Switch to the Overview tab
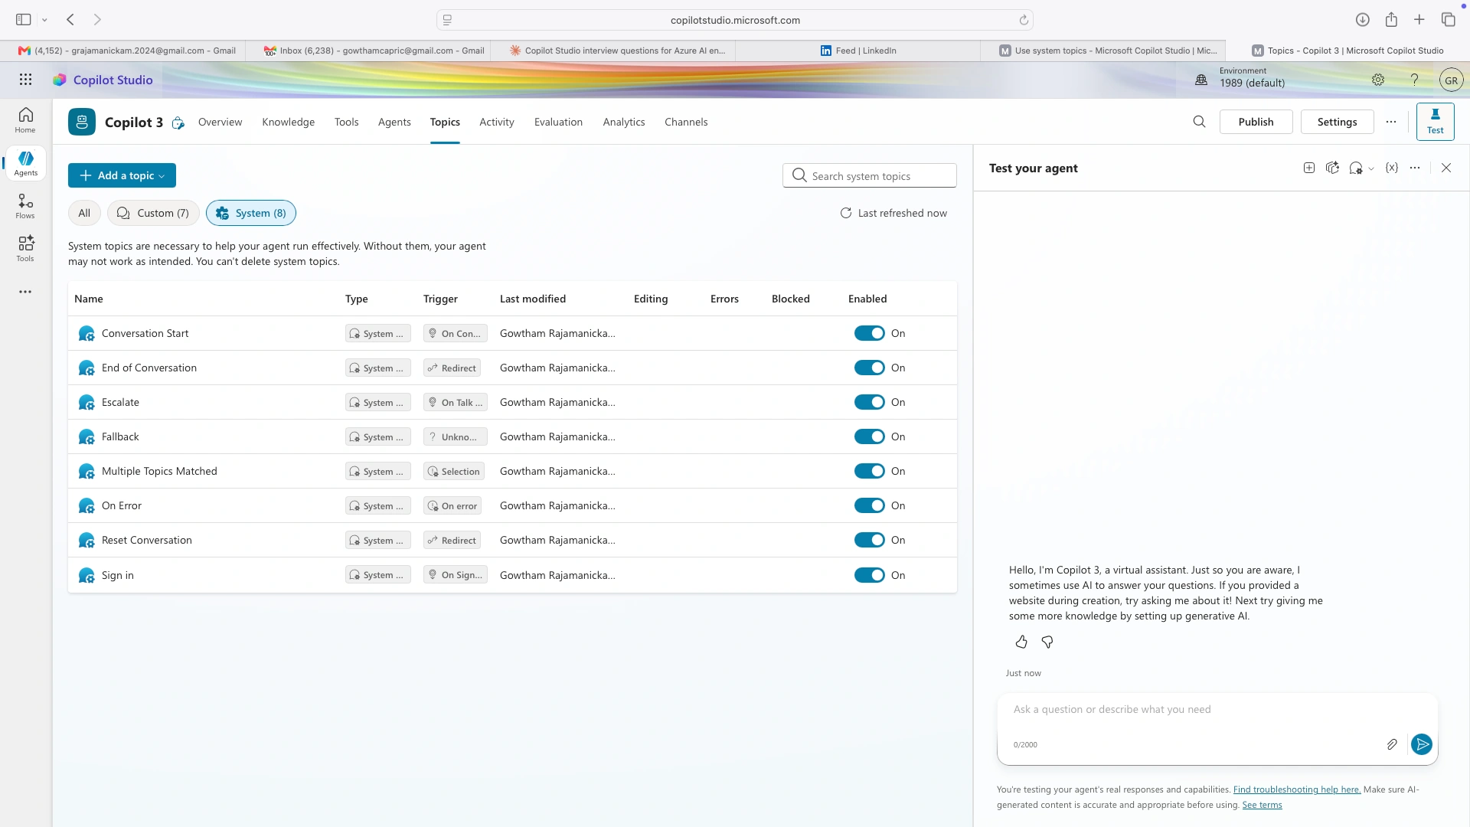The height and width of the screenshot is (827, 1470). (x=220, y=122)
